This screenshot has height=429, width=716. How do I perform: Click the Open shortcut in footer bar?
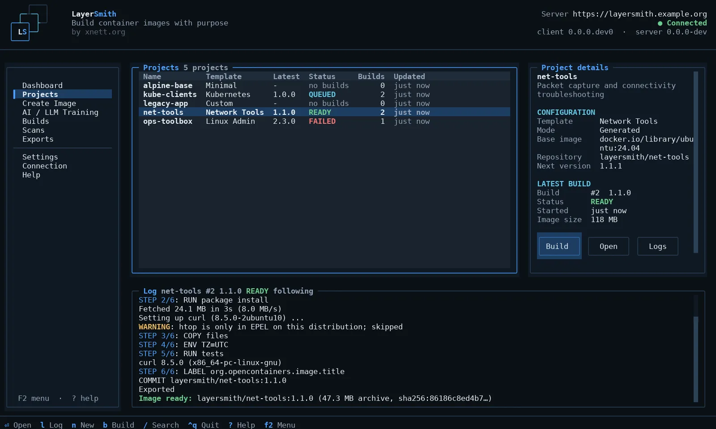tap(18, 425)
